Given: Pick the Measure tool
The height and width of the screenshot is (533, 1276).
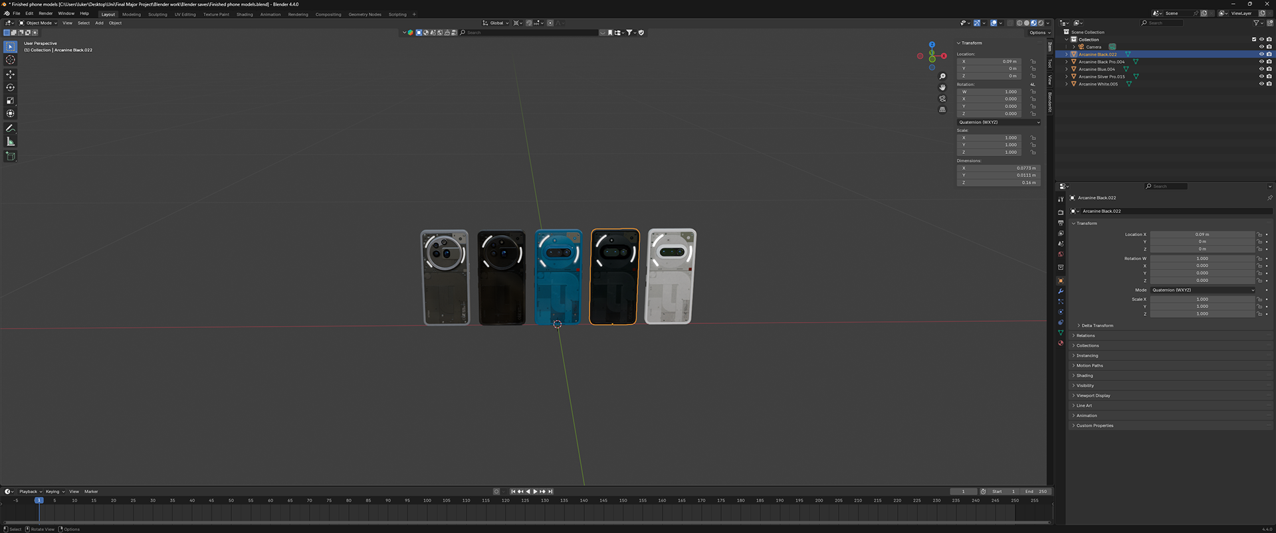Looking at the screenshot, I should [x=10, y=141].
